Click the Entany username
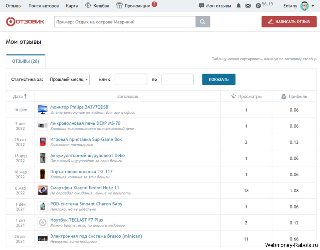The height and width of the screenshot is (250, 320). click(x=290, y=6)
